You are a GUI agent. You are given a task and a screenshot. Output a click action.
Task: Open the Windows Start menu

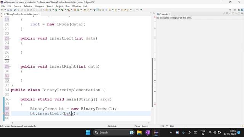click(x=88, y=132)
